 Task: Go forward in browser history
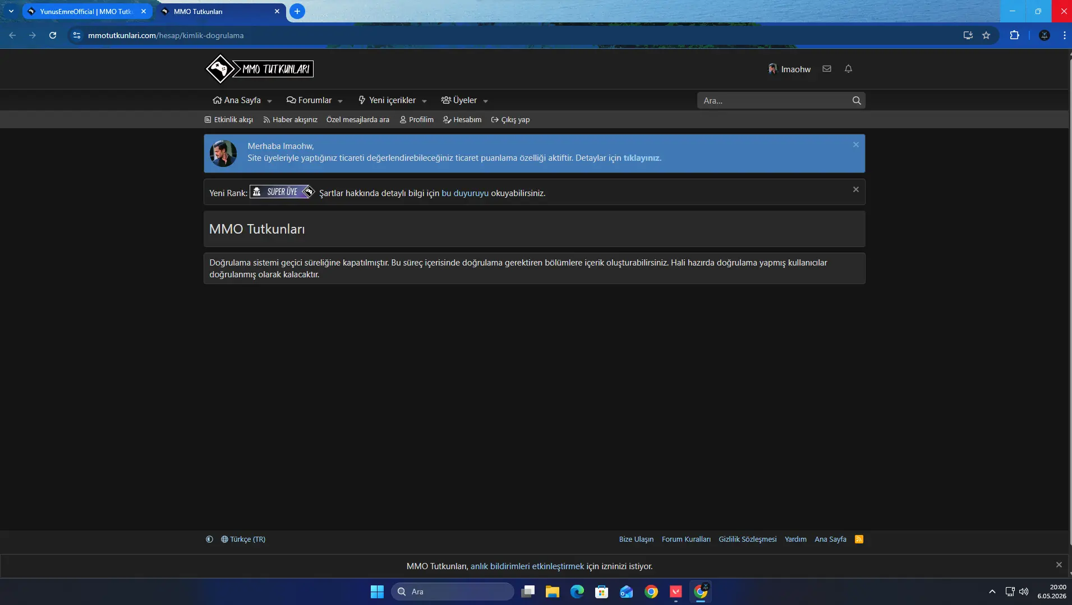[33, 35]
